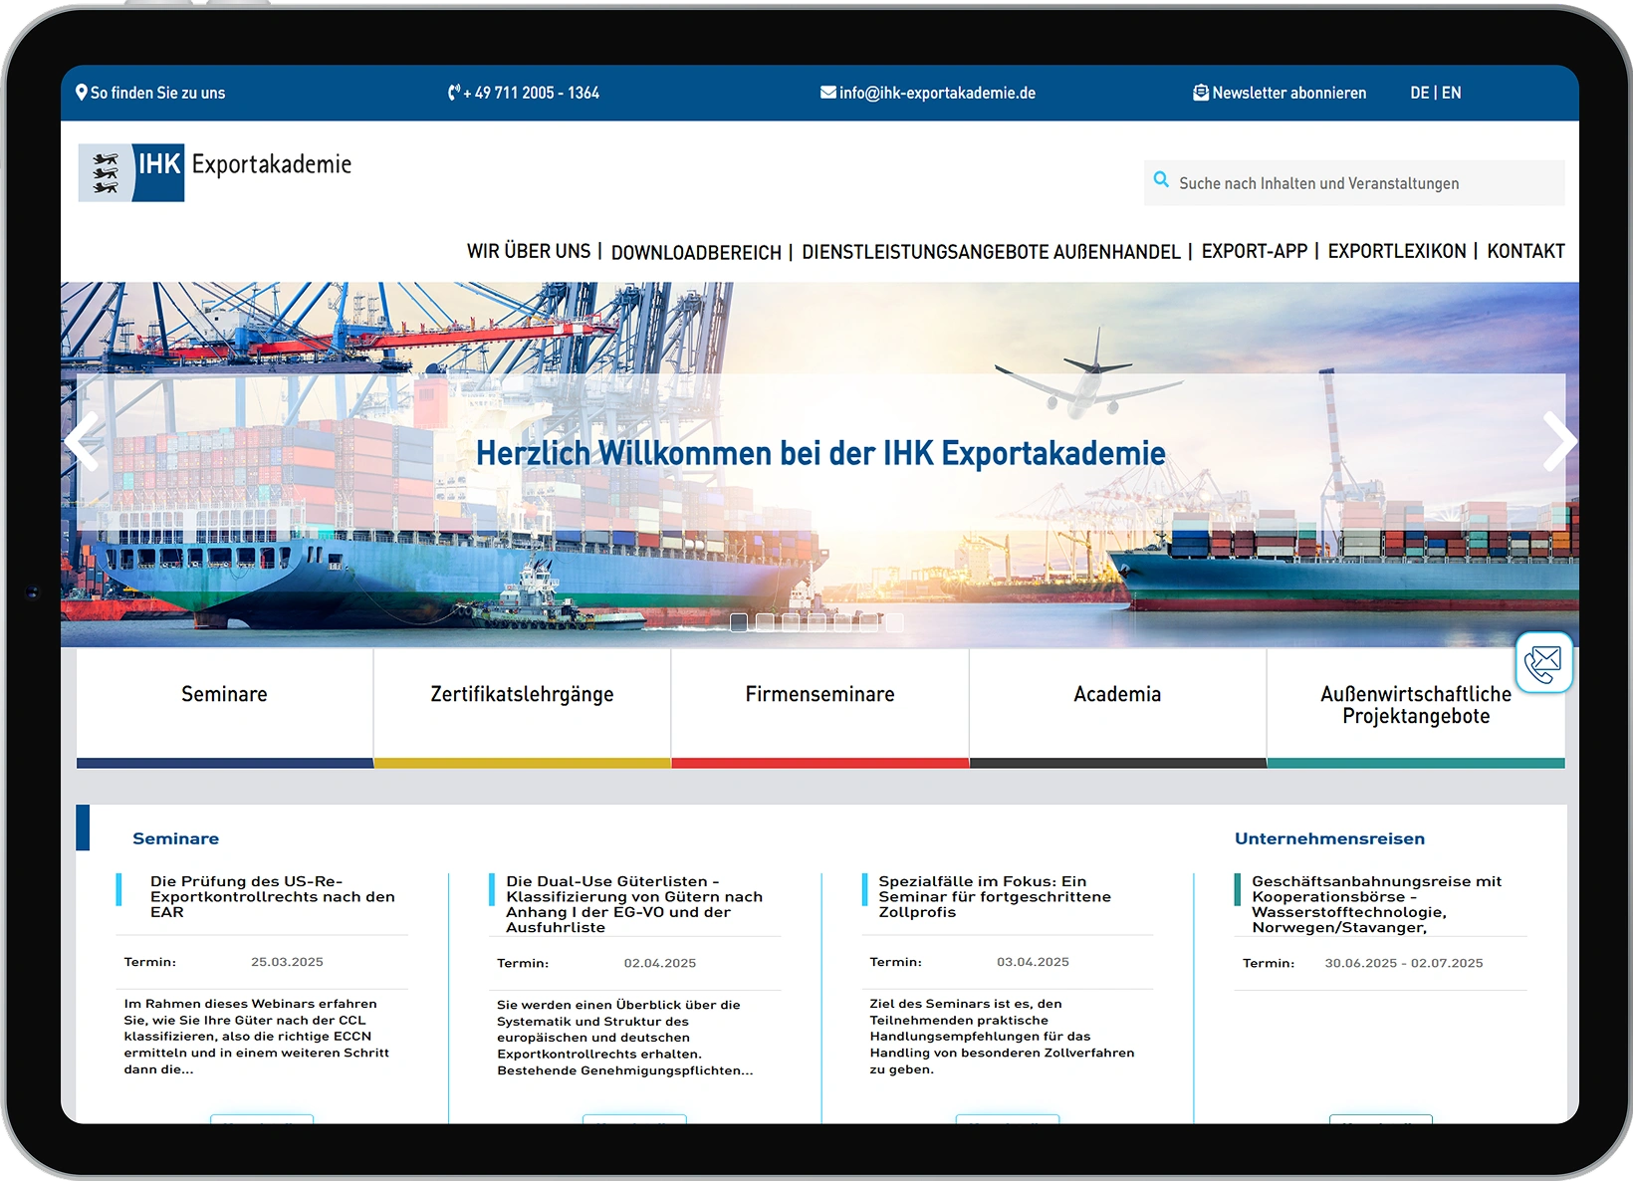The width and height of the screenshot is (1633, 1181).
Task: Show next slide with right arrow
Action: tap(1559, 441)
